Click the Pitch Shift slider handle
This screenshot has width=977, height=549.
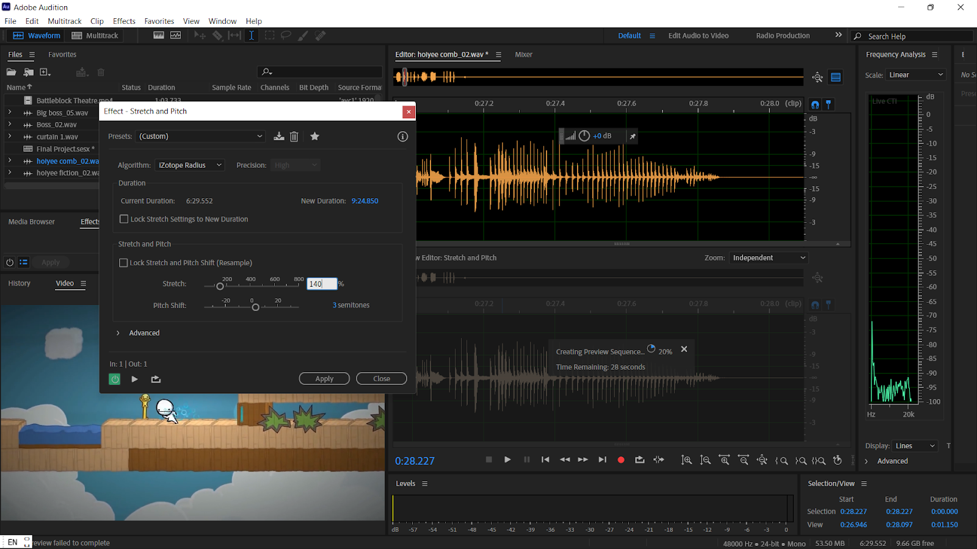pyautogui.click(x=256, y=307)
